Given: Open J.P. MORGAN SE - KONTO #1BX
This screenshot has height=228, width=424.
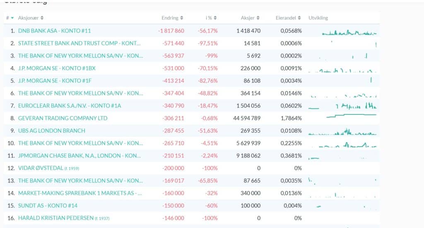Looking at the screenshot, I should tap(57, 68).
